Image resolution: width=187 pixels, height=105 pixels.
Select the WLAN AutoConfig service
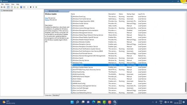pos(109,74)
